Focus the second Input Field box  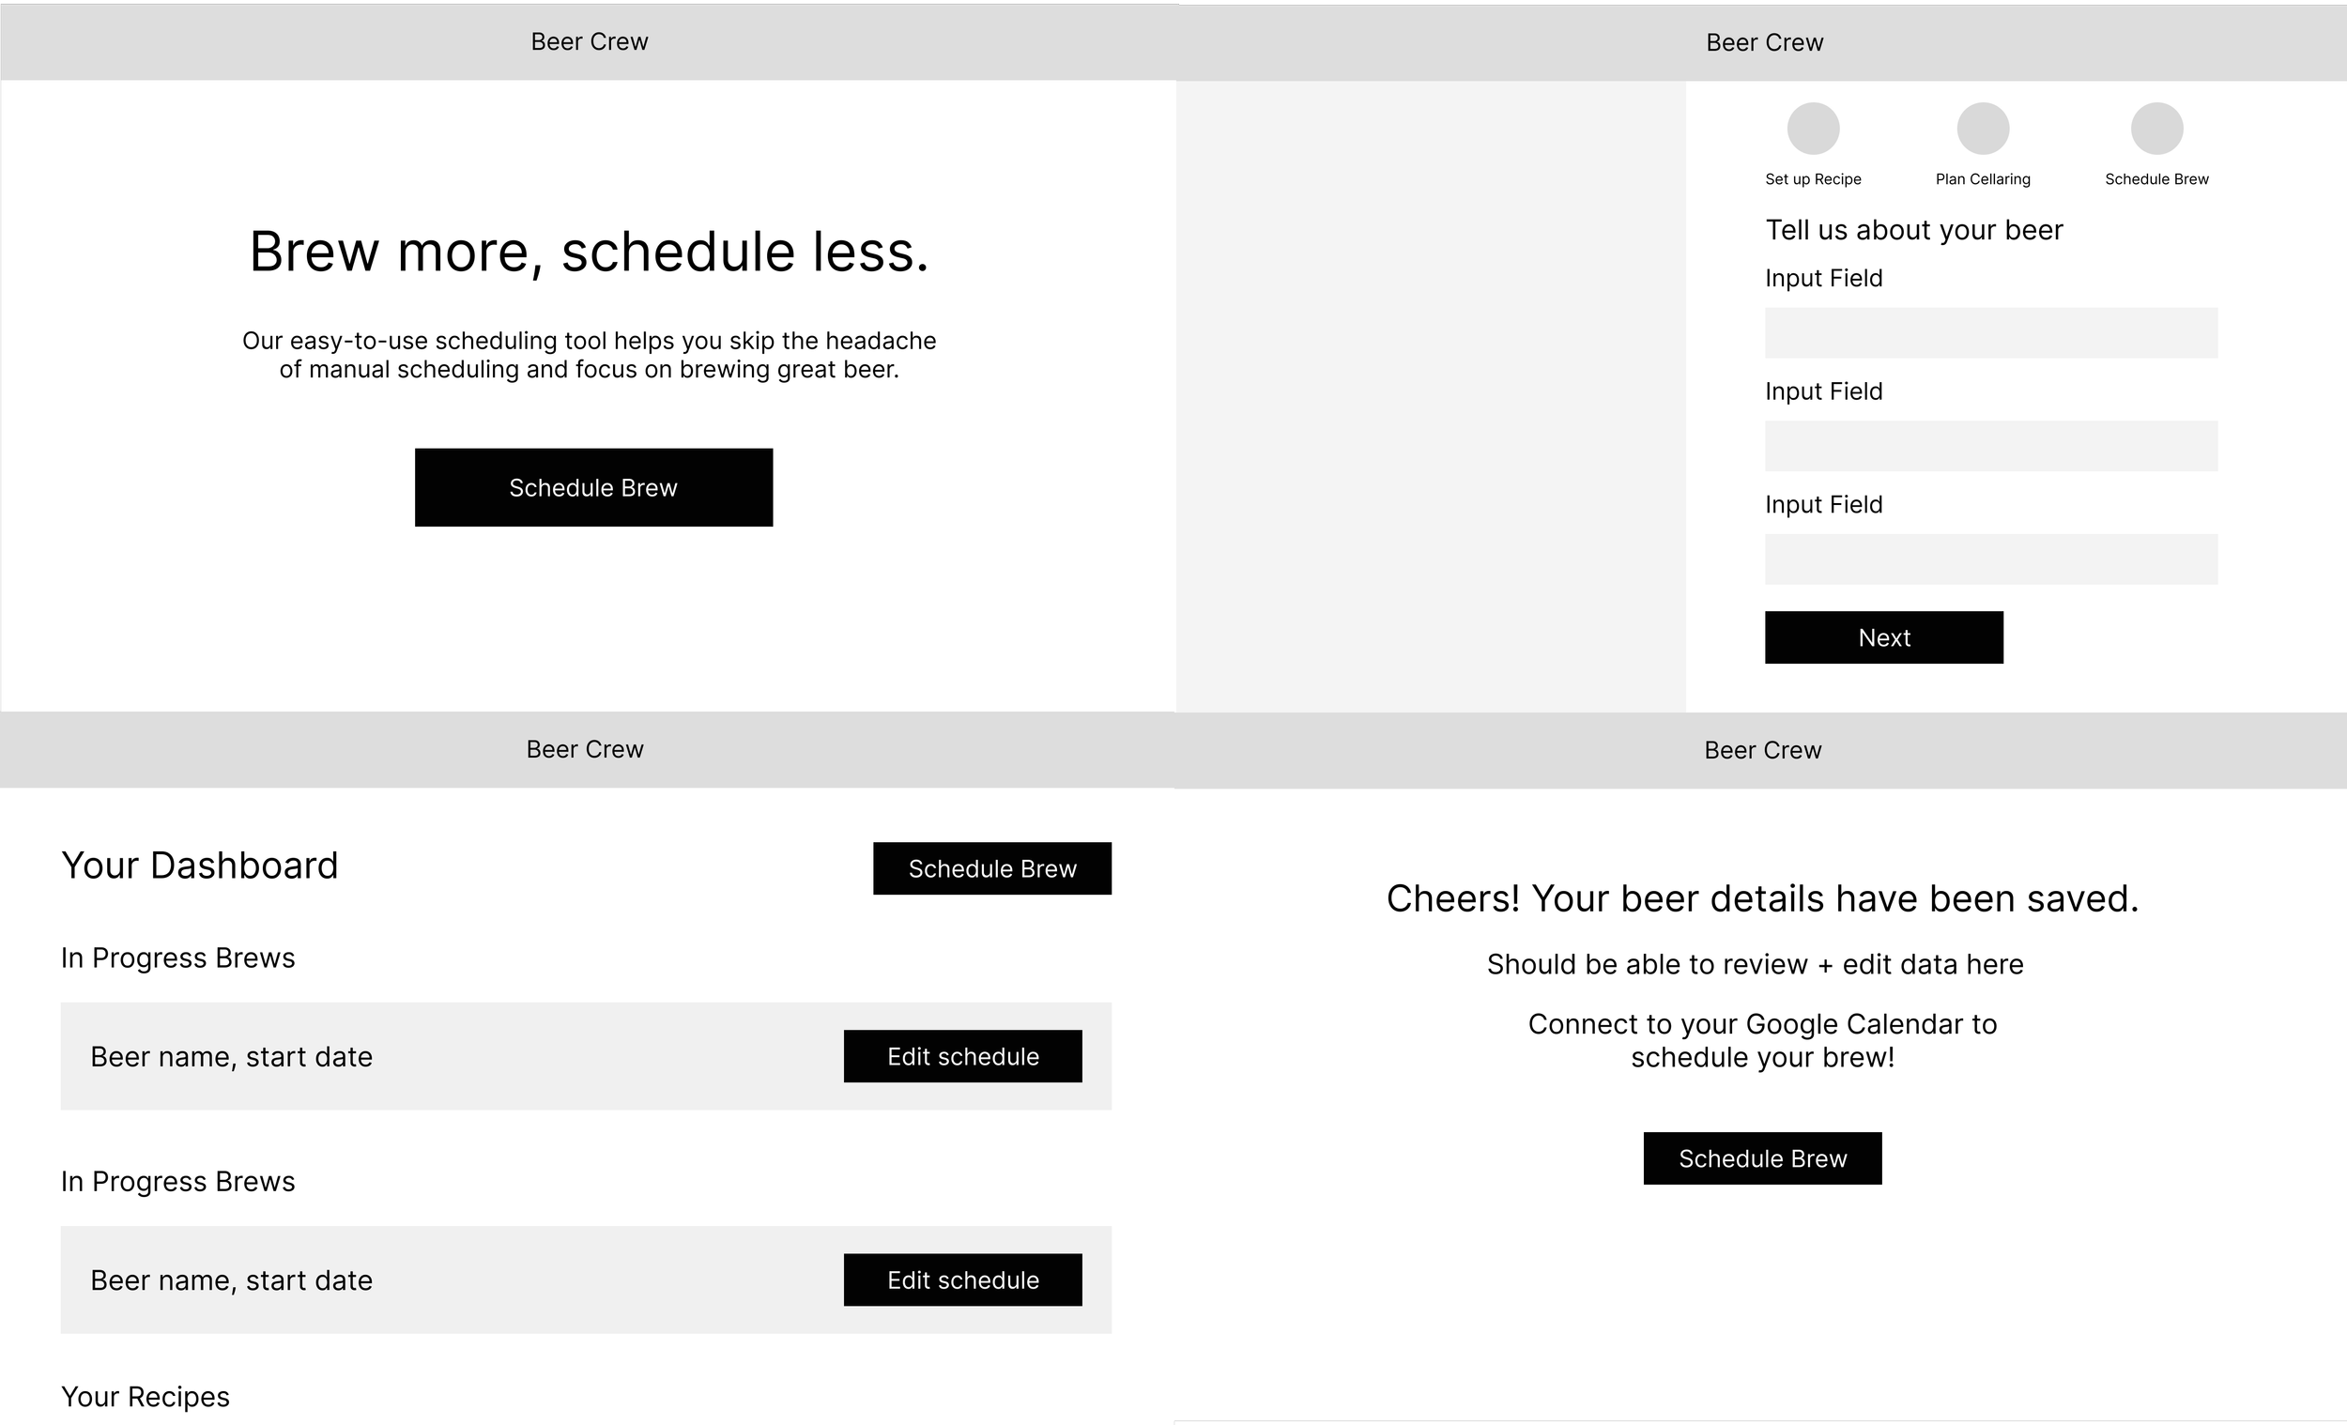[1990, 446]
